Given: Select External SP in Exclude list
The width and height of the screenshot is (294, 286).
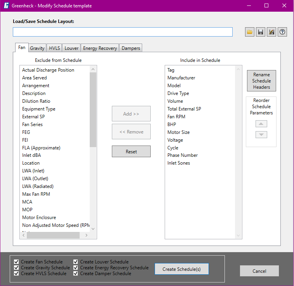Looking at the screenshot, I should [33, 116].
